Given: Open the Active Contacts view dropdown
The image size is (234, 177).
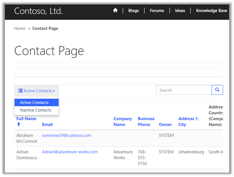Looking at the screenshot, I should pyautogui.click(x=37, y=91).
